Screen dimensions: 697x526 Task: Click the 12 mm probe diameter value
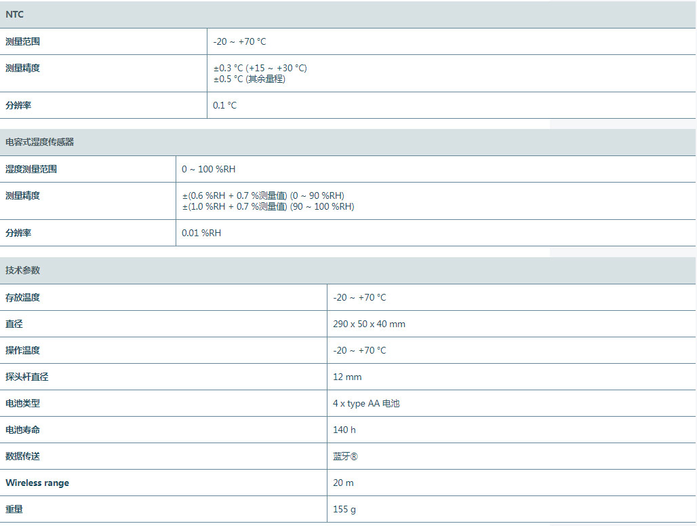pyautogui.click(x=347, y=377)
